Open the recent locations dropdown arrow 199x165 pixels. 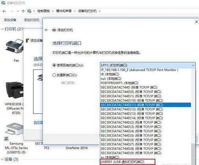coord(18,11)
